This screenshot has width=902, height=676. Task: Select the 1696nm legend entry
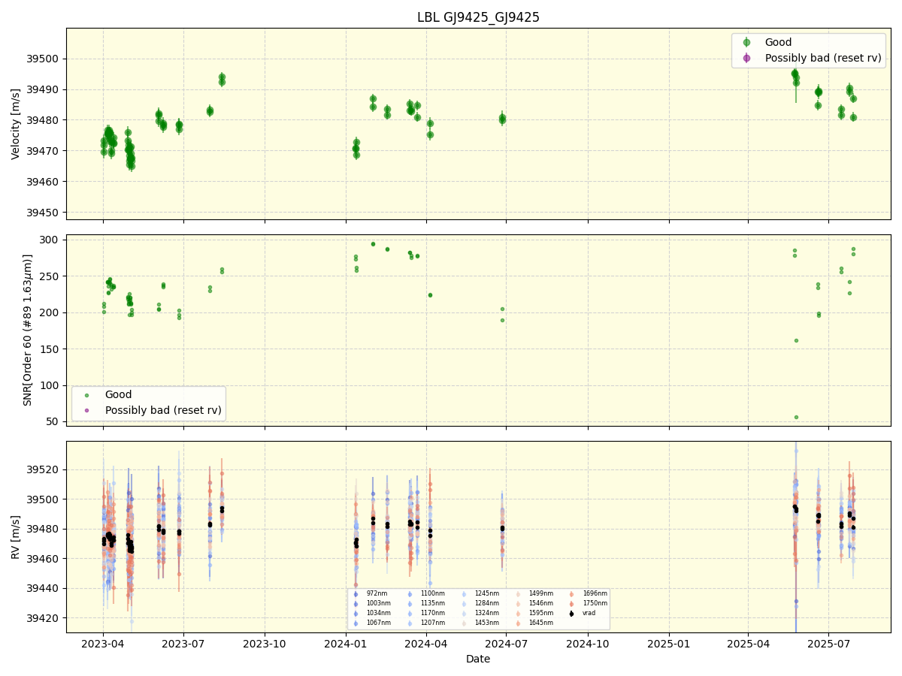[x=595, y=593]
